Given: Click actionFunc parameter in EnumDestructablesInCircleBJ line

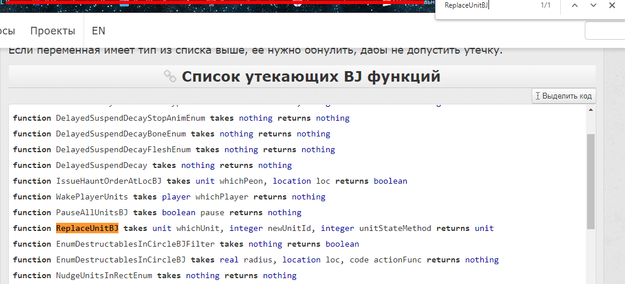Looking at the screenshot, I should click(x=398, y=260).
